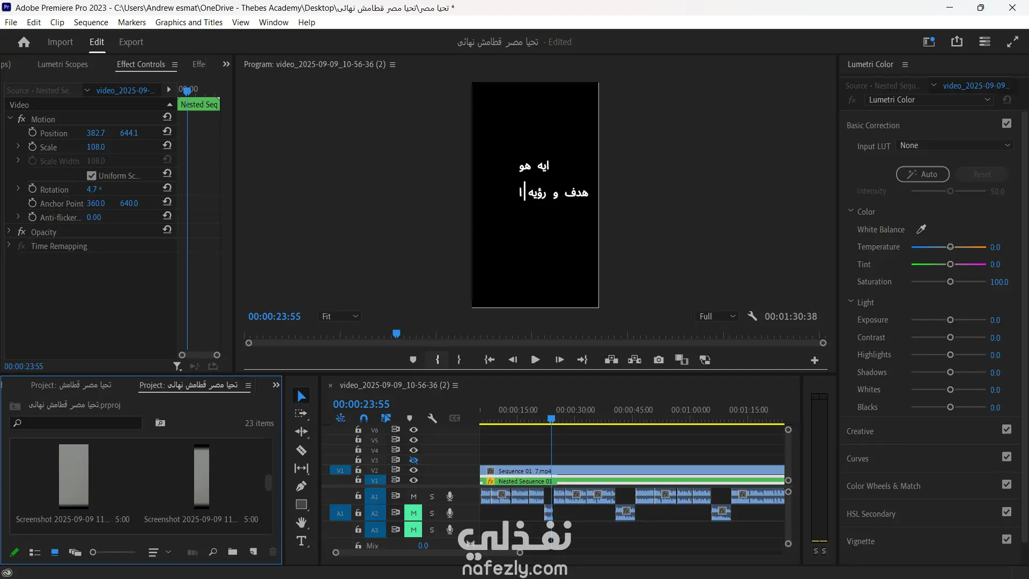The height and width of the screenshot is (579, 1029).
Task: Open the Lumetri Scopes tab
Action: [x=63, y=64]
